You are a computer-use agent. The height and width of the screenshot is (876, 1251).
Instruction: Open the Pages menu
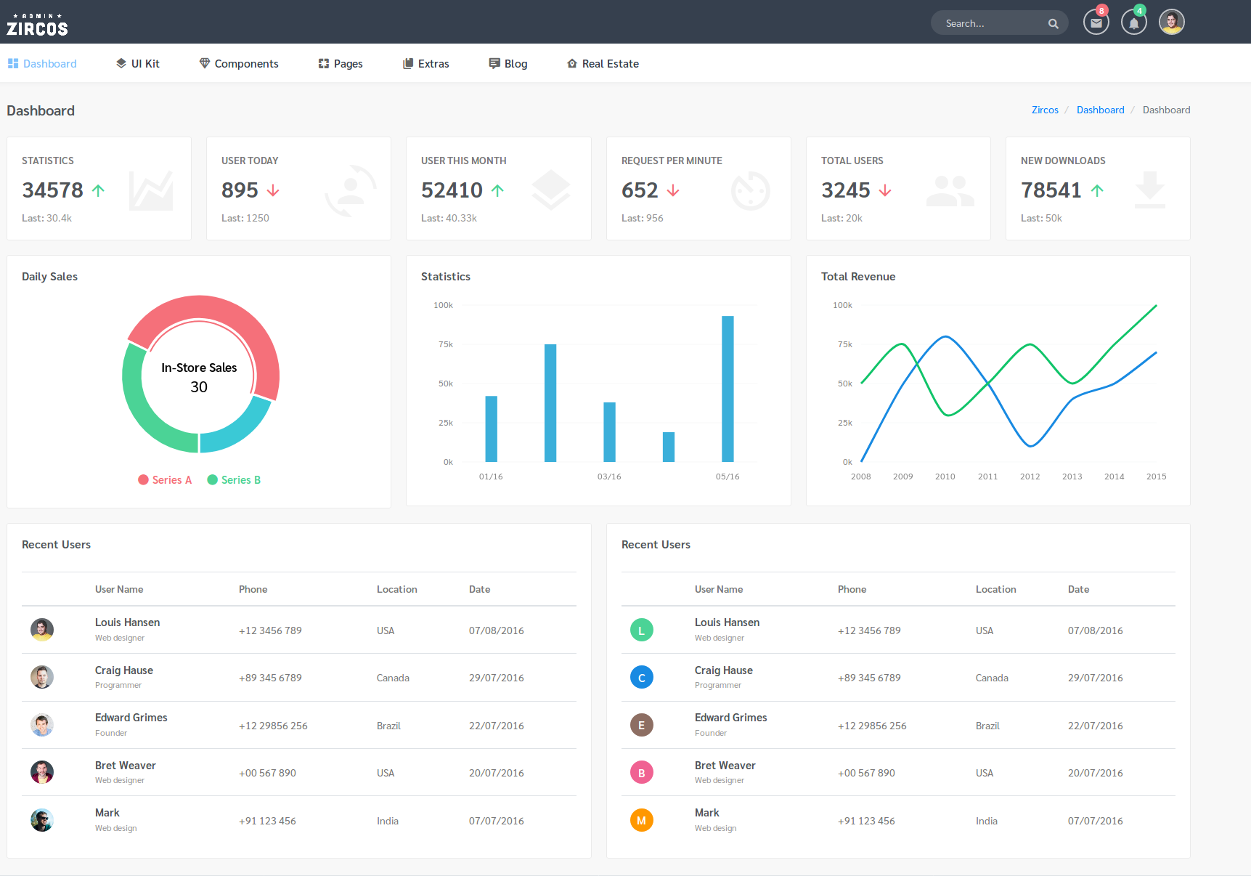point(341,64)
